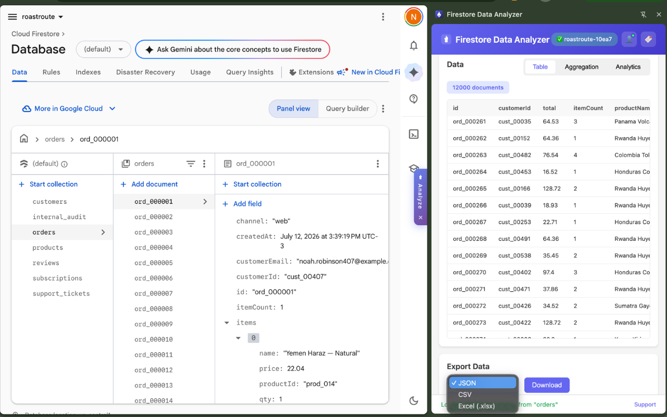Click the home icon in the breadcrumb path
The width and height of the screenshot is (667, 417).
[x=24, y=139]
